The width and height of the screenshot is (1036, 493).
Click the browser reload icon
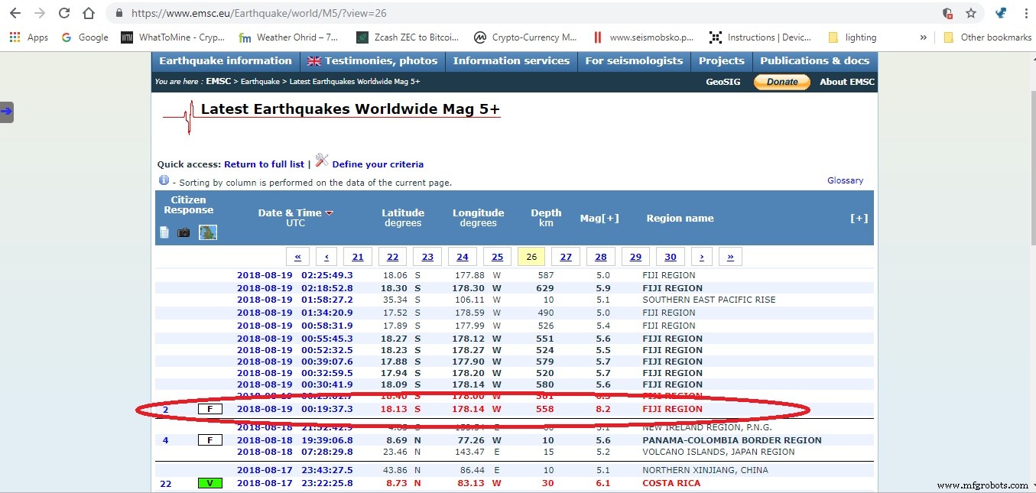pyautogui.click(x=64, y=13)
